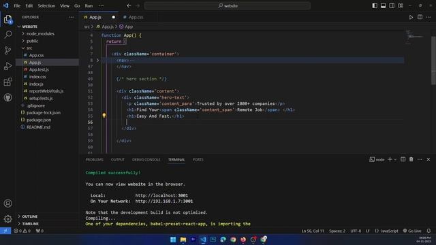This screenshot has height=245, width=436.
Task: Expand the TIMELINE section
Action: [30, 224]
